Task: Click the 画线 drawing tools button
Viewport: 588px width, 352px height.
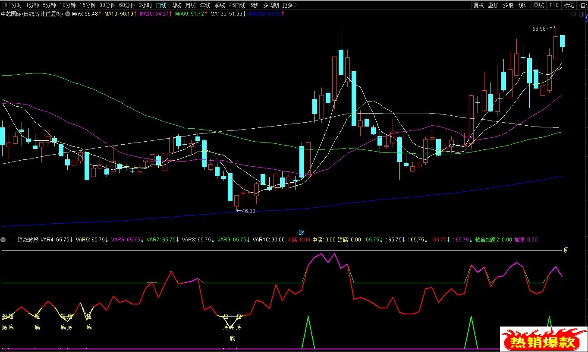Action: (x=538, y=5)
